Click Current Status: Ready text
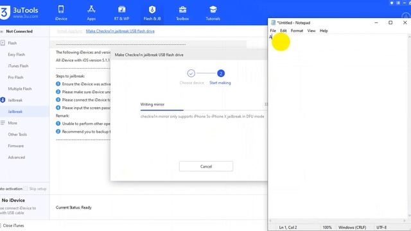 click(x=73, y=207)
